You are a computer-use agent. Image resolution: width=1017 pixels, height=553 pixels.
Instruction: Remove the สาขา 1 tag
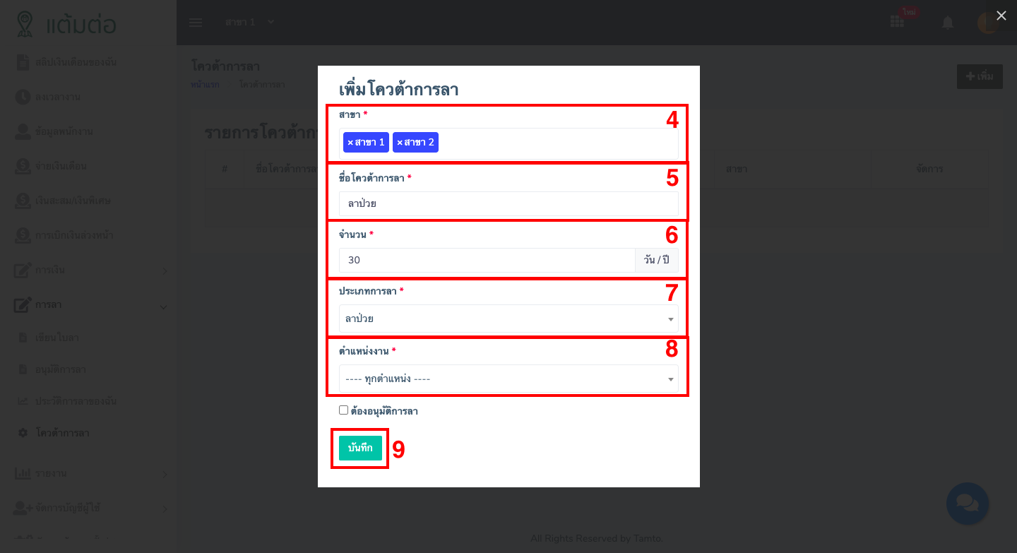click(350, 143)
